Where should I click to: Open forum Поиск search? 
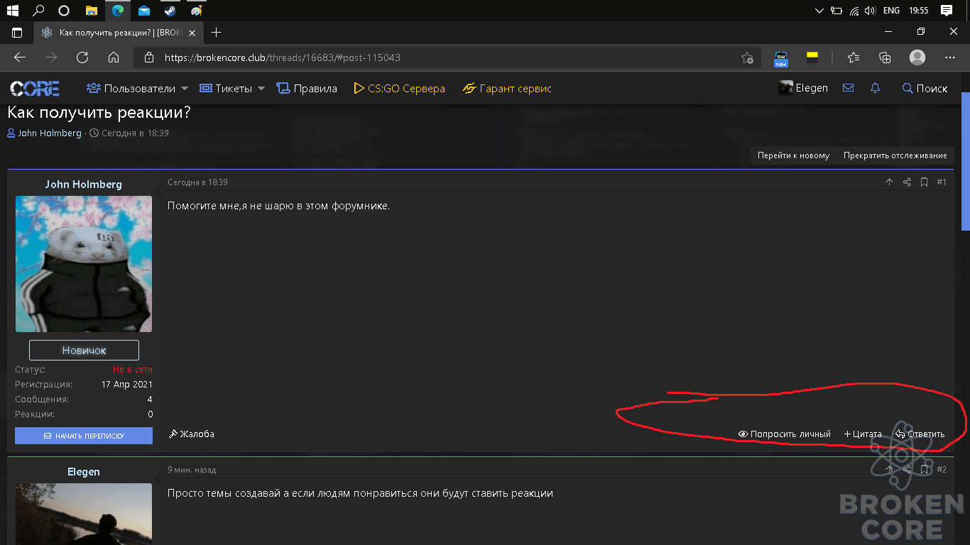tap(925, 89)
